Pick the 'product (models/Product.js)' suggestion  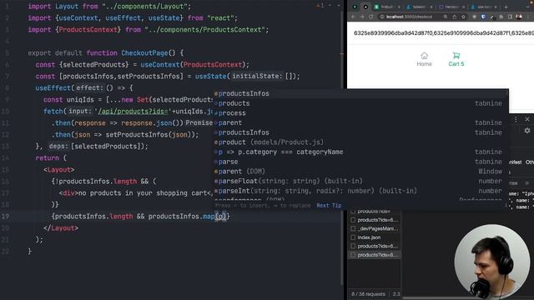coord(361,142)
